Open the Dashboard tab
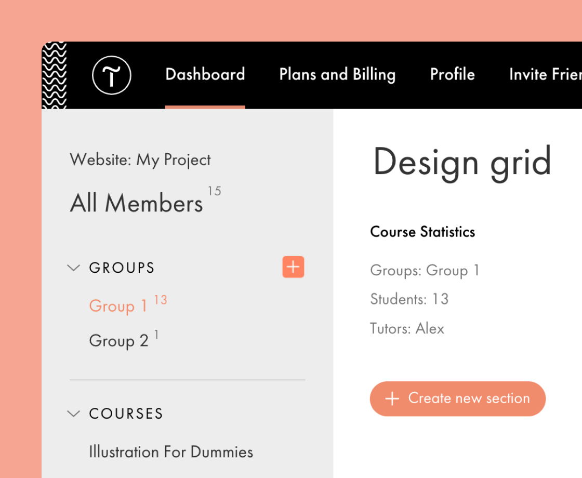 pos(205,75)
